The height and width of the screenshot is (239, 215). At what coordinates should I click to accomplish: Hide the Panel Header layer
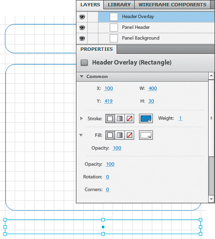point(82,27)
